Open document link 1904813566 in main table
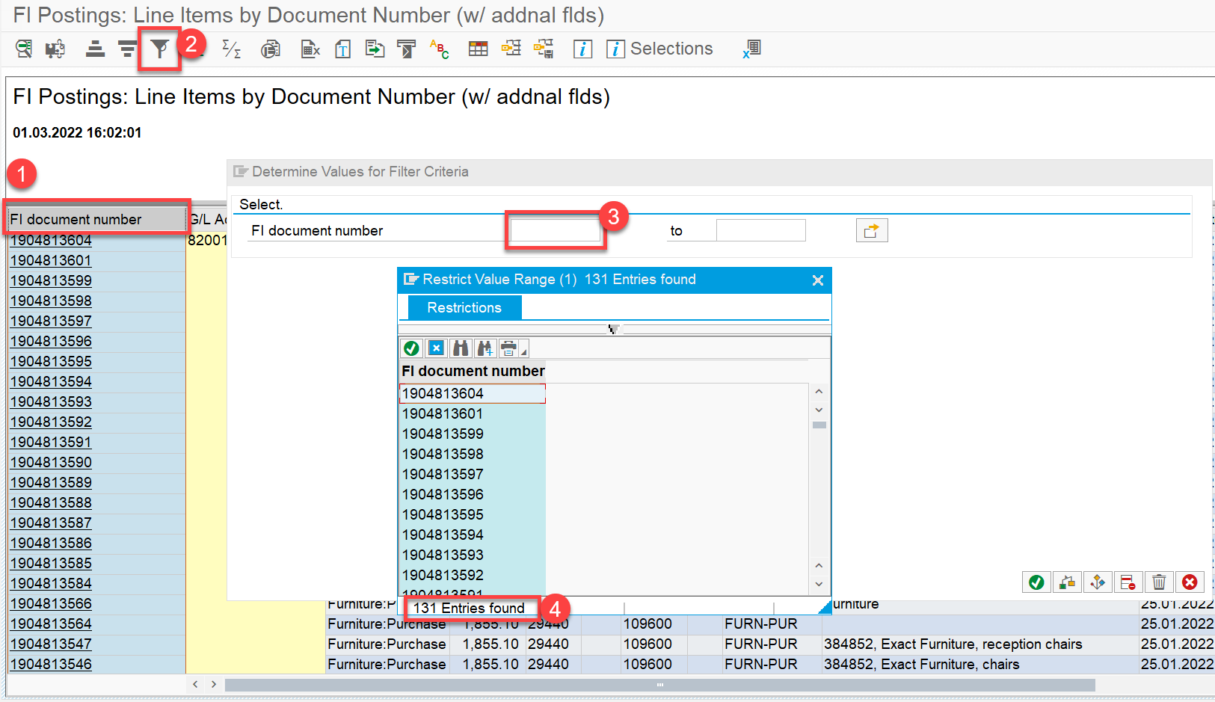The height and width of the screenshot is (702, 1215). (x=51, y=603)
